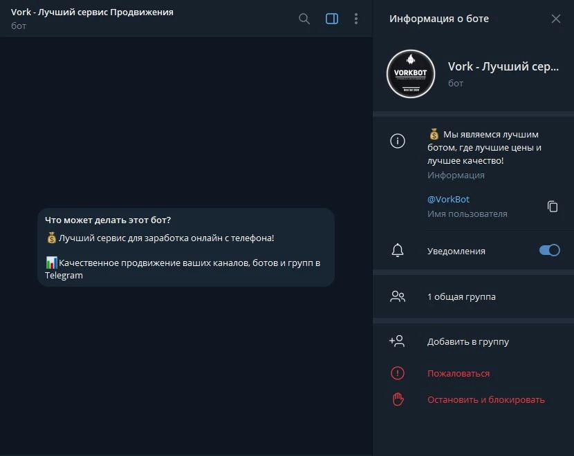Screen dimensions: 574x456
Task: Open the three-dot more options menu
Action: [x=356, y=19]
